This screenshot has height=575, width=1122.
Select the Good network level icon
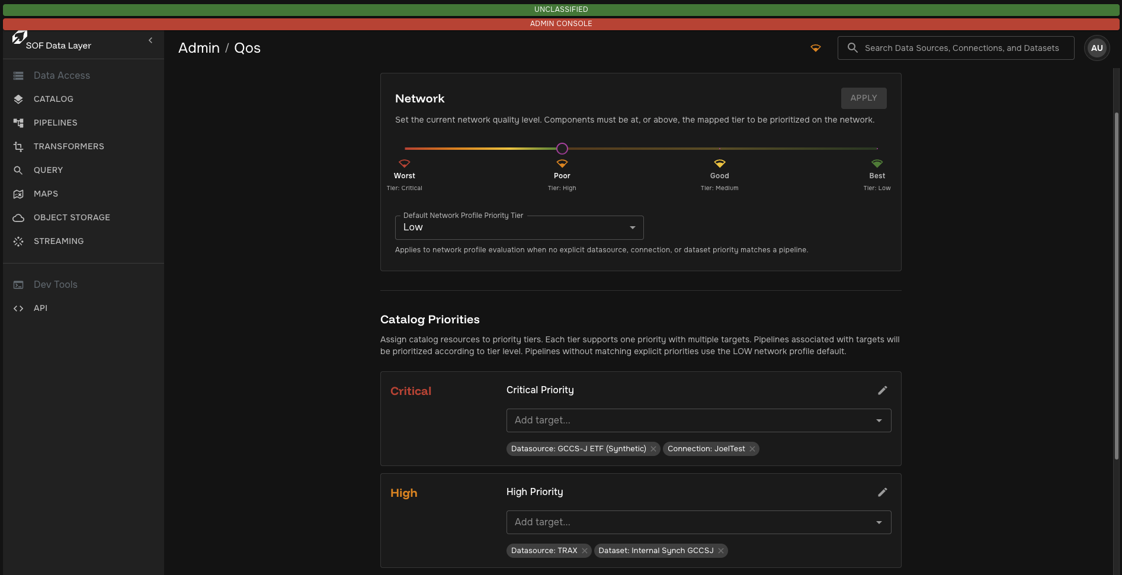pyautogui.click(x=720, y=163)
